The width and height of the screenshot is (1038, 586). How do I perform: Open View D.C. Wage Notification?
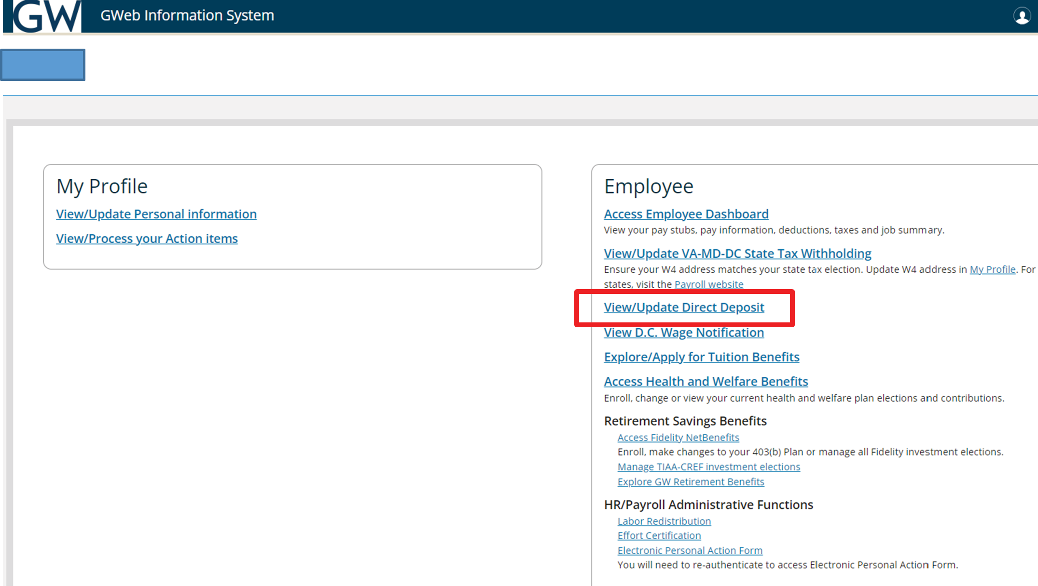pos(683,333)
